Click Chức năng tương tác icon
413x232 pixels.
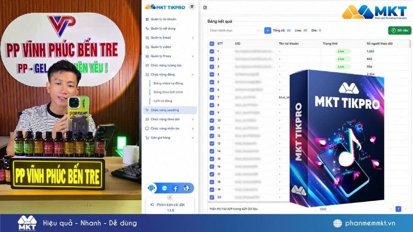point(147,65)
